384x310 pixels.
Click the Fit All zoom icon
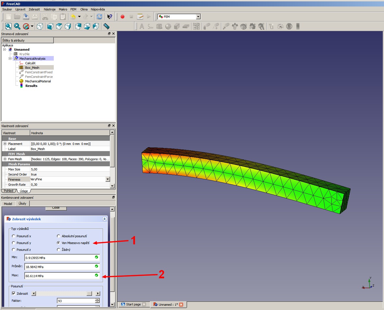(8, 26)
